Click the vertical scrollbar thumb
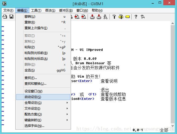Image resolution: width=177 pixels, height=134 pixels. [x=173, y=74]
